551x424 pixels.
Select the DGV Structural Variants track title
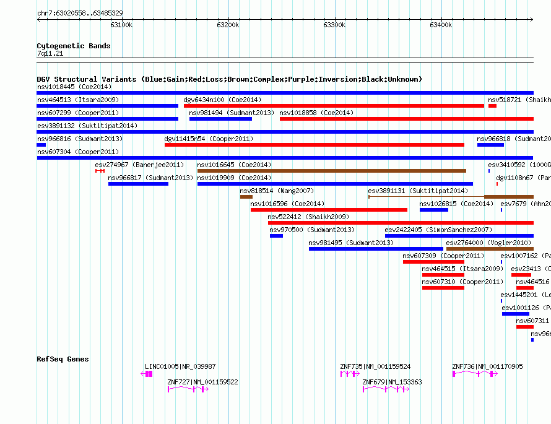(230, 79)
